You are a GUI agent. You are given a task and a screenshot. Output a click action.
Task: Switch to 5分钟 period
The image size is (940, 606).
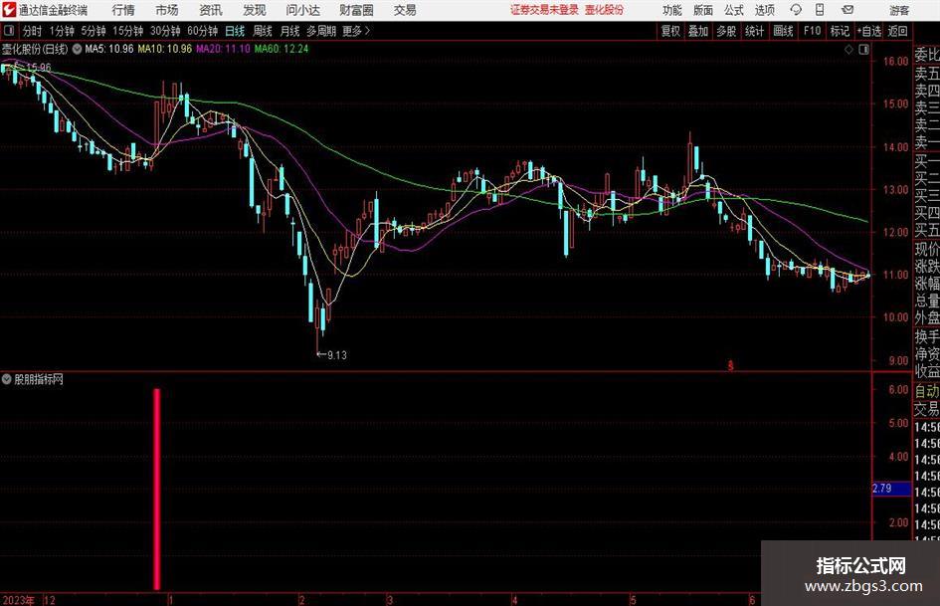coord(94,31)
